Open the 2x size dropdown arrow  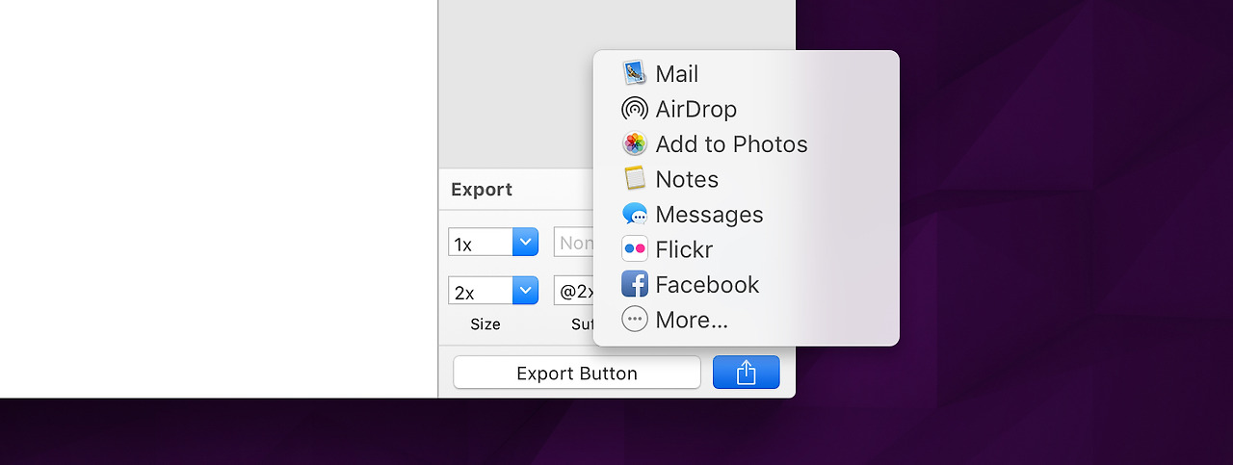525,290
